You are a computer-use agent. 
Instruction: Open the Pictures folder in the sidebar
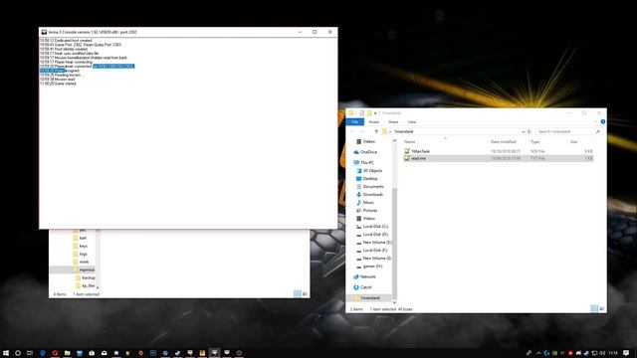pos(370,210)
